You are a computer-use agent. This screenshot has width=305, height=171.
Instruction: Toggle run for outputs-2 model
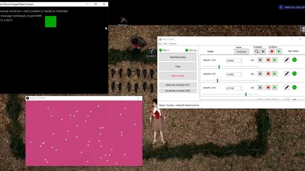coord(274,74)
